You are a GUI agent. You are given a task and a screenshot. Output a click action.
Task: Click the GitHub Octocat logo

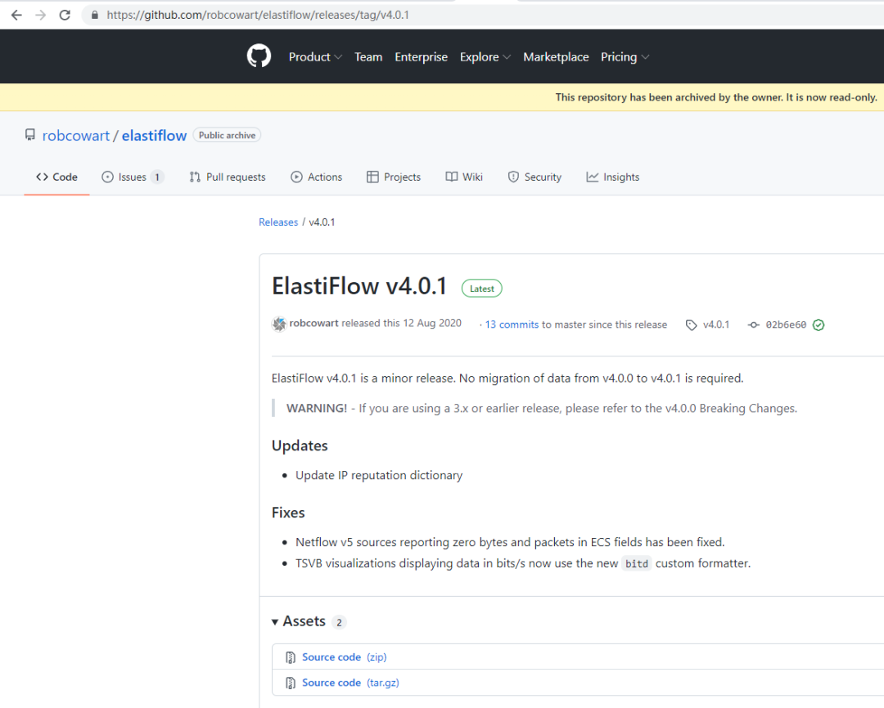(259, 56)
